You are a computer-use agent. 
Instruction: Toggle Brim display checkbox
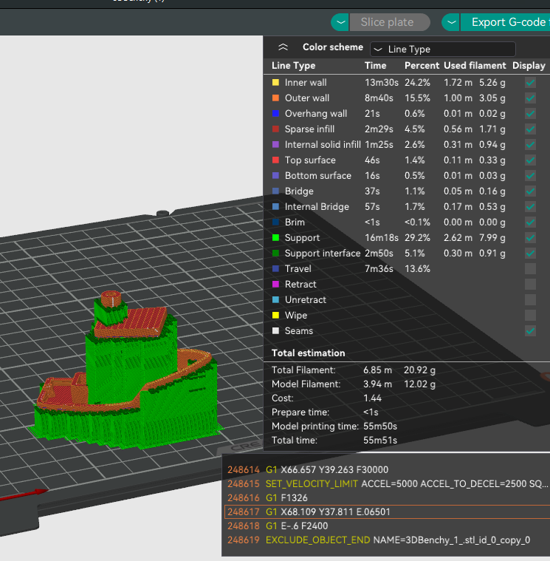[530, 222]
